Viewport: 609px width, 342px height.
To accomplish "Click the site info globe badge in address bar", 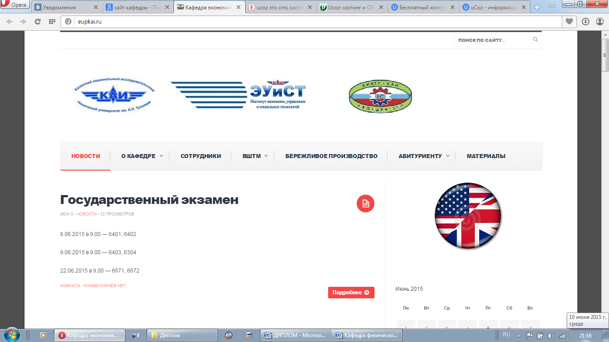I will tap(68, 21).
